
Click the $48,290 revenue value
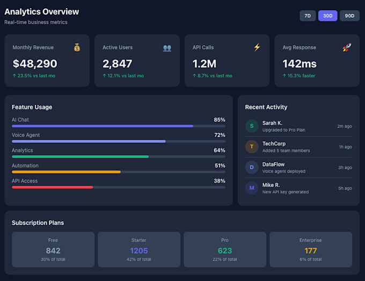coord(35,63)
